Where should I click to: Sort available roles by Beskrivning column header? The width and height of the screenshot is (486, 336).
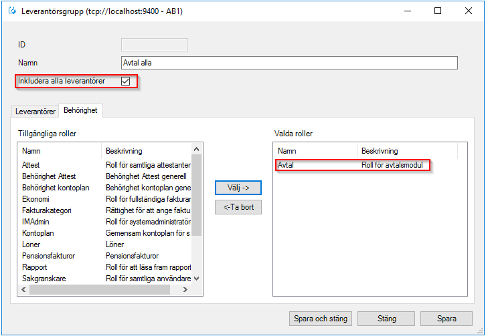tap(124, 151)
